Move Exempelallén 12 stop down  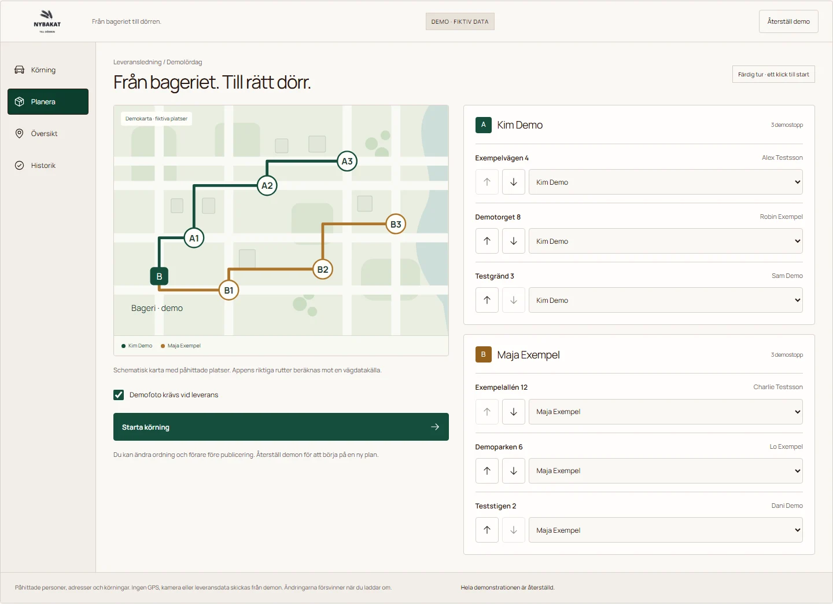click(x=514, y=412)
